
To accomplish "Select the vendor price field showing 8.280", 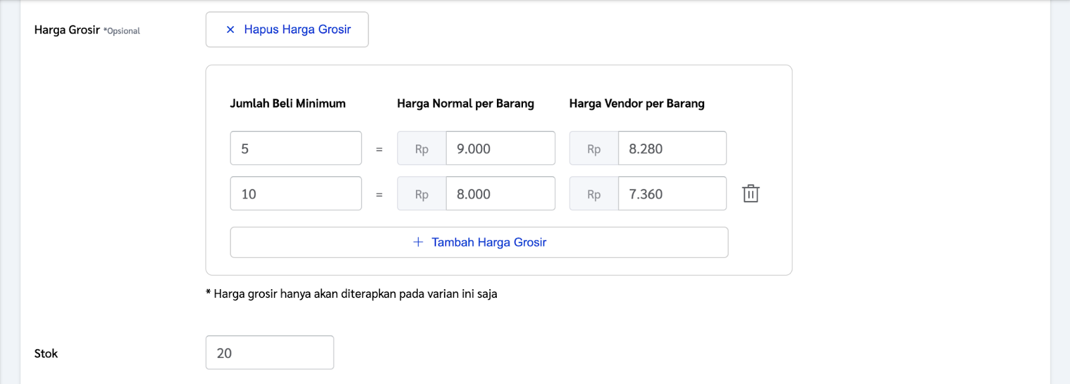I will 672,148.
